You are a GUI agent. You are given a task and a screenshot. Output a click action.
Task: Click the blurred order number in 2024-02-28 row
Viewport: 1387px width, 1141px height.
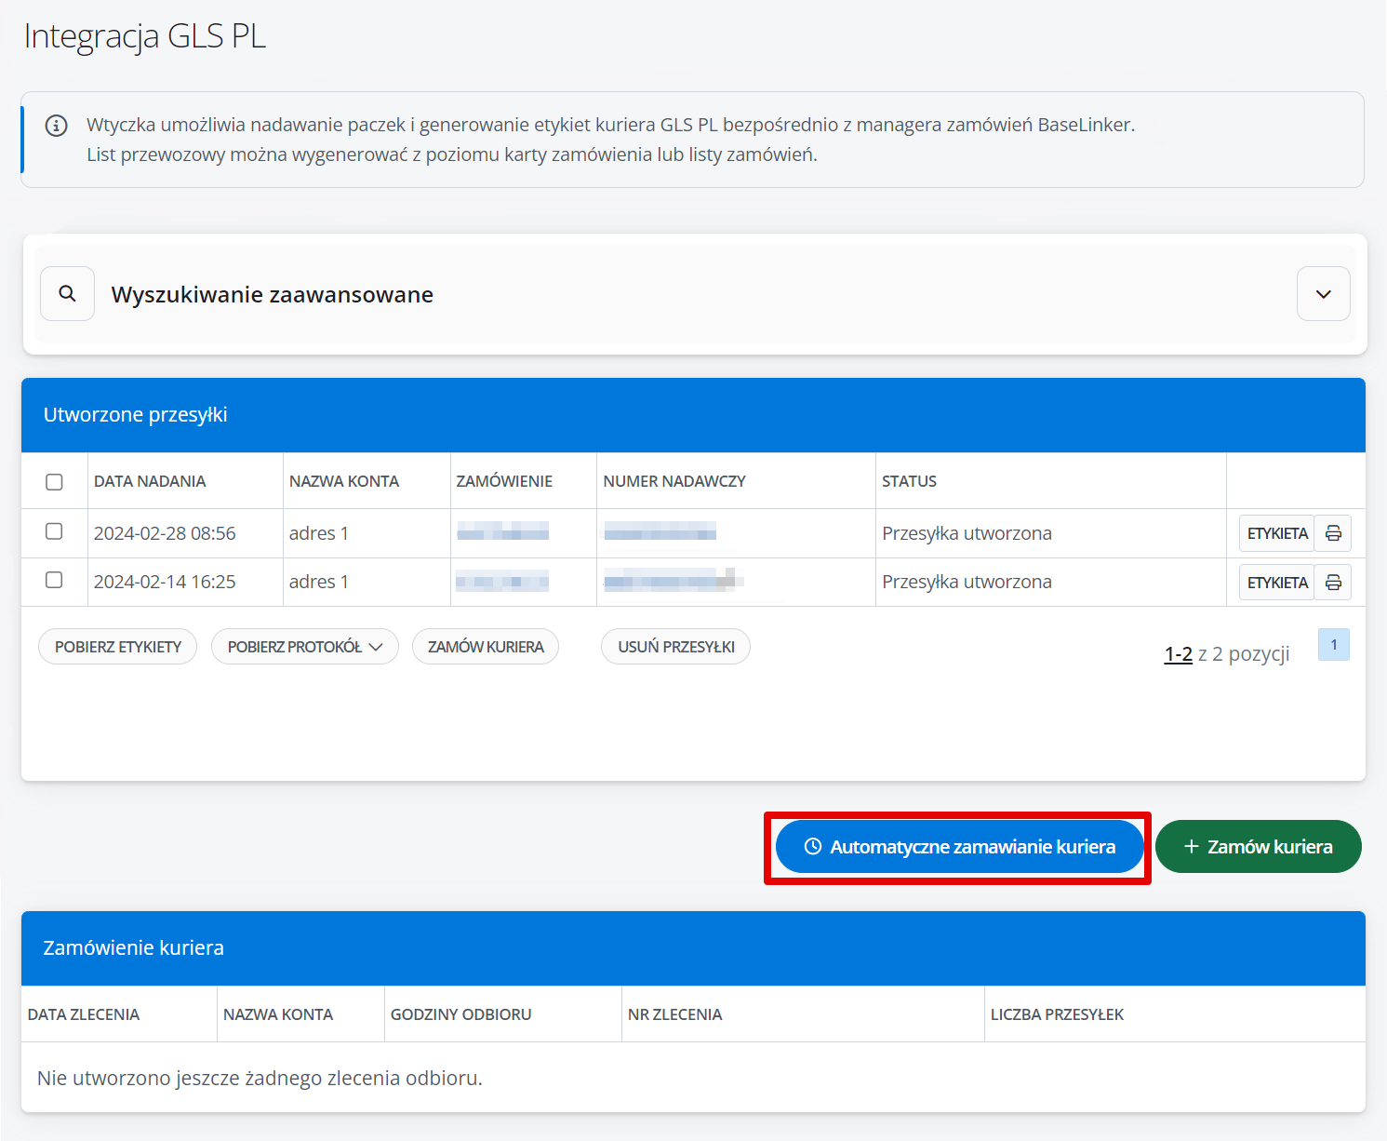click(x=502, y=532)
